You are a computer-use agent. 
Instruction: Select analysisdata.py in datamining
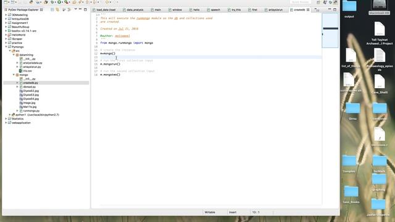coord(33,63)
